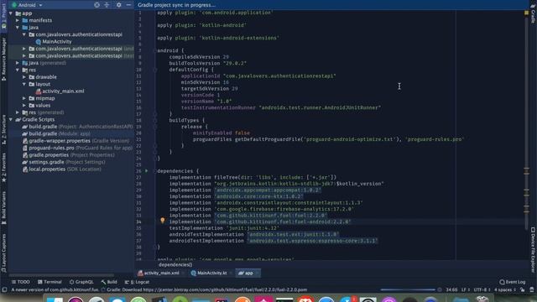The width and height of the screenshot is (537, 302).
Task: Open the Device File Explorer side tab
Action: coord(533,250)
